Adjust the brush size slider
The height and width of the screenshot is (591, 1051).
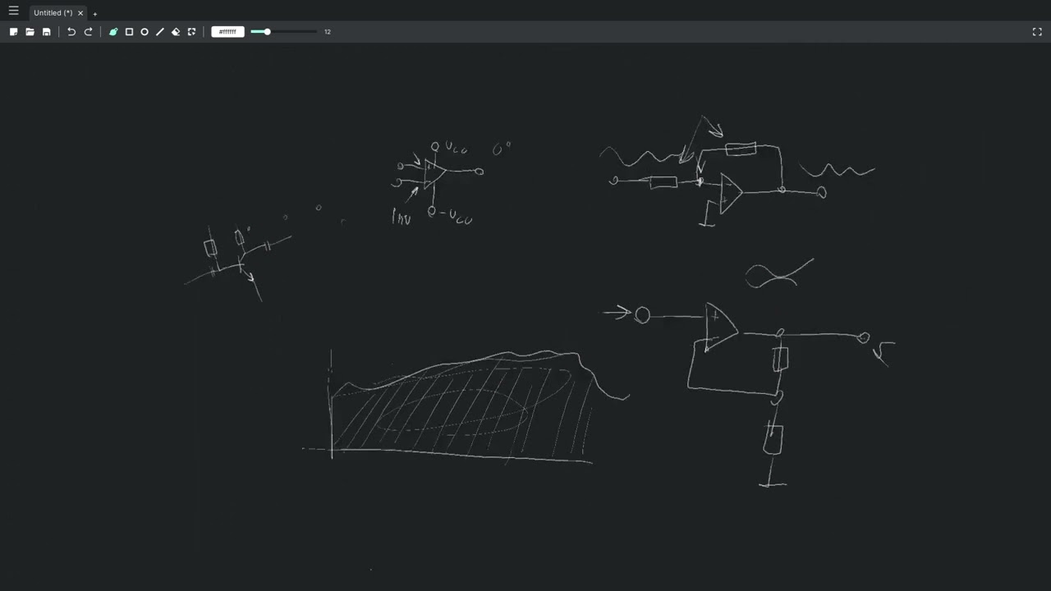pos(283,32)
